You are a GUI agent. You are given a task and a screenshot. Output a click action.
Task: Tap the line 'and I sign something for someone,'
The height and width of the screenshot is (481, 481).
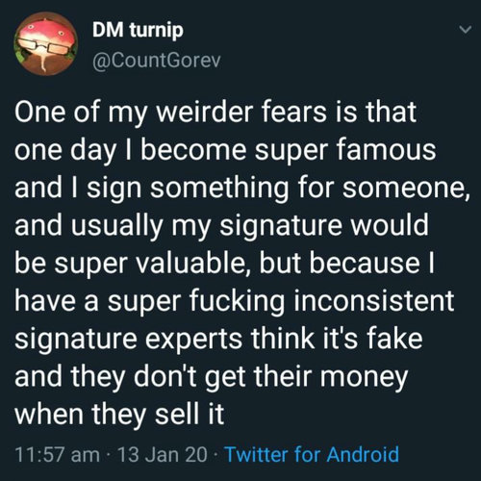tap(242, 188)
